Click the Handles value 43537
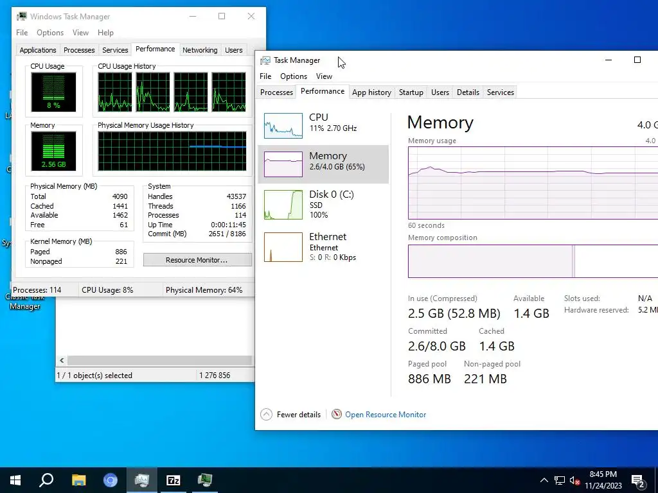 (236, 196)
